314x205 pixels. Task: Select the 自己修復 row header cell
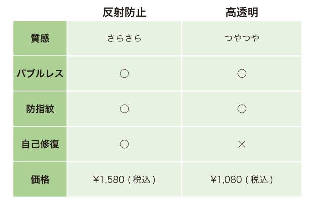tap(40, 144)
